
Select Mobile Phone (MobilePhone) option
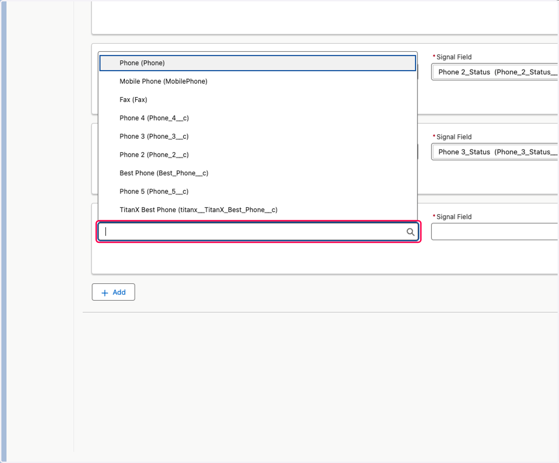click(258, 81)
